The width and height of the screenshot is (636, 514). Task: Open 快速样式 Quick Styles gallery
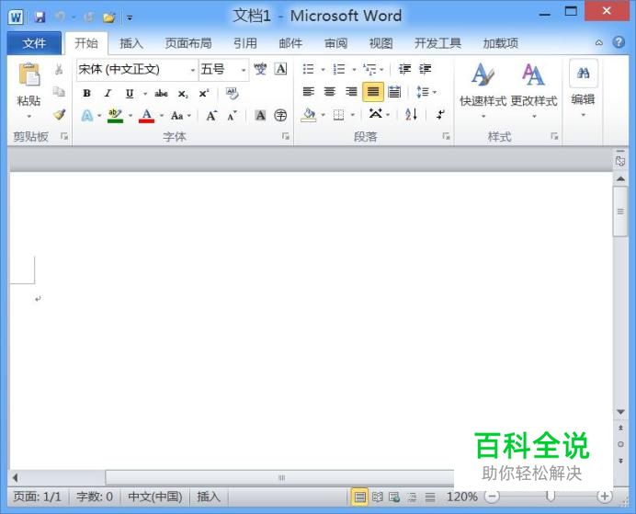click(483, 91)
